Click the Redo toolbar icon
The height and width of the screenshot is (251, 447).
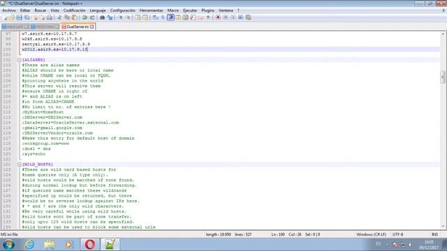[x=92, y=17]
